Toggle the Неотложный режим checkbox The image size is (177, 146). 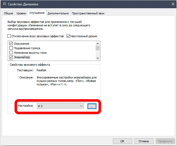point(68,36)
